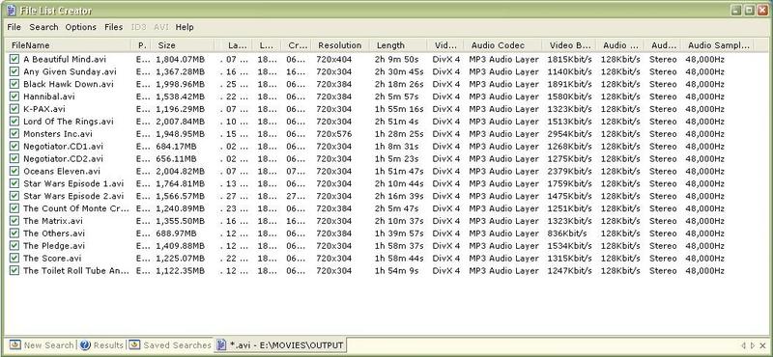Select Star Wars Episode 2.avi filename
Screen dimensions: 773x357
pos(73,196)
